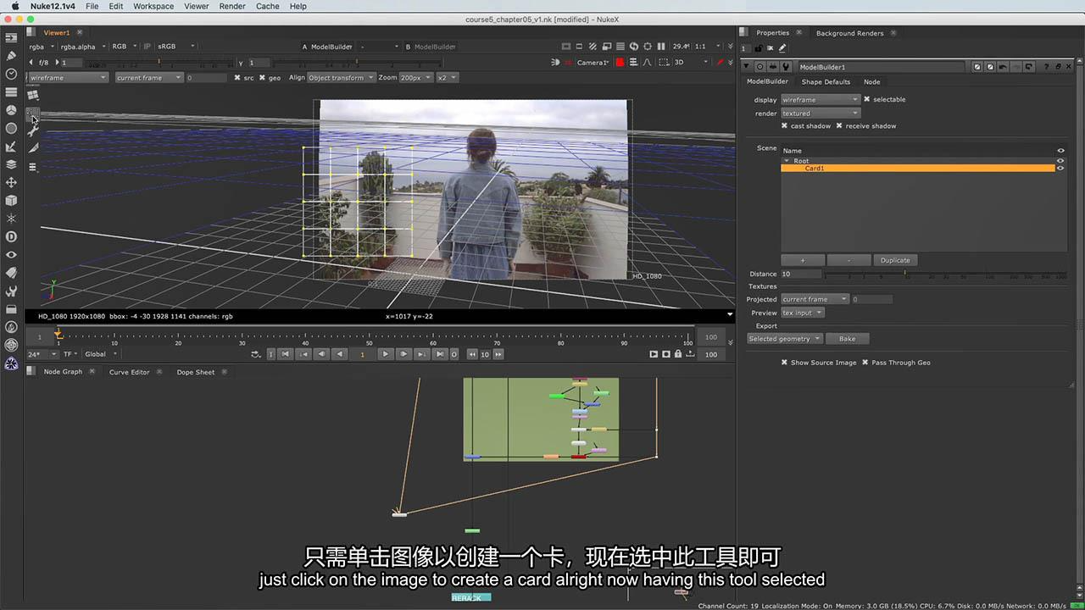The image size is (1085, 610).
Task: Click the current frame number field
Action: coord(362,354)
